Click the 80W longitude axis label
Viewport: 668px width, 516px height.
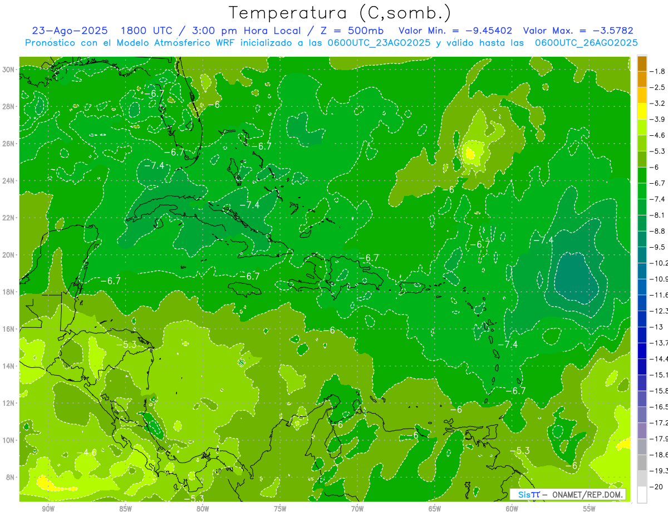(x=203, y=509)
